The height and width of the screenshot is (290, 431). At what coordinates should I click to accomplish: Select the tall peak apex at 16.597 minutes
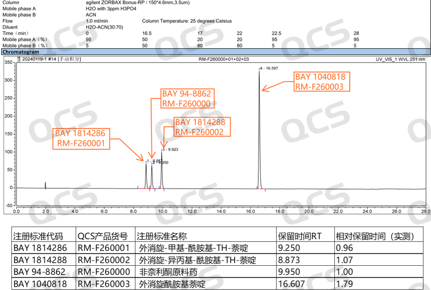[259, 72]
